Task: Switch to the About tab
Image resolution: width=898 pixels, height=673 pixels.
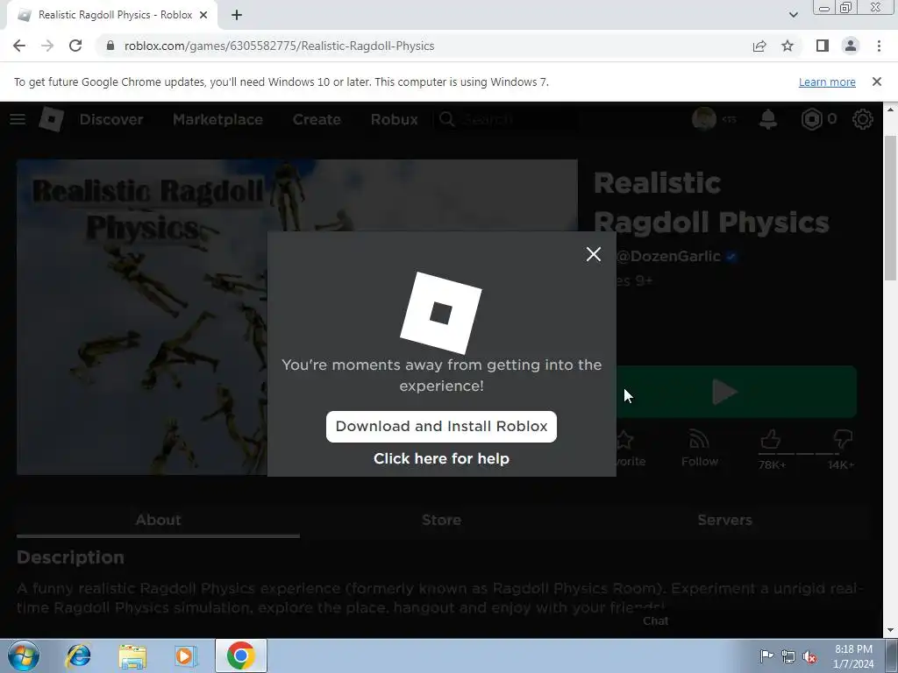Action: [x=158, y=520]
